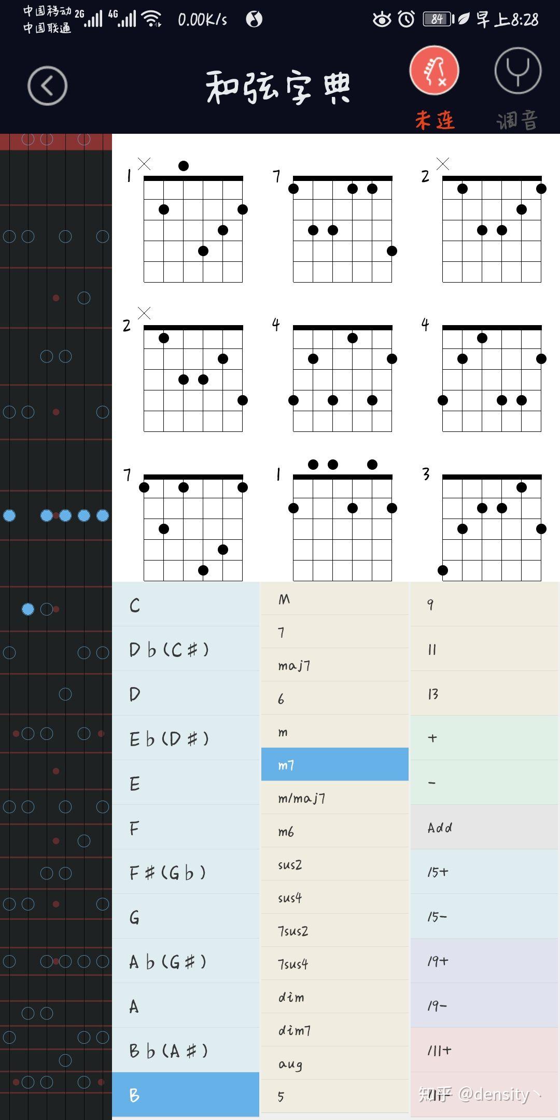
Task: Select chord type dim7
Action: pos(335,1030)
